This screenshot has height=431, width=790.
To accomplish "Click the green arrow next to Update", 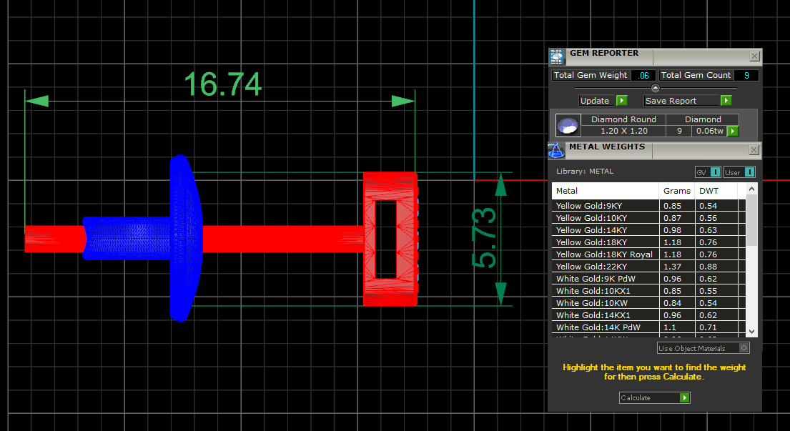I will click(x=621, y=101).
